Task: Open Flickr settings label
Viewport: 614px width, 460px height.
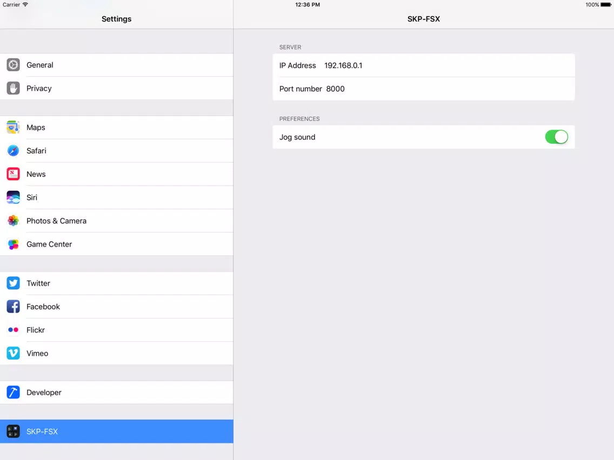Action: point(36,330)
